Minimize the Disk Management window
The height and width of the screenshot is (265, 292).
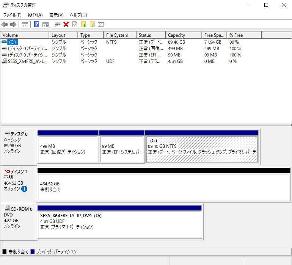[249, 5]
